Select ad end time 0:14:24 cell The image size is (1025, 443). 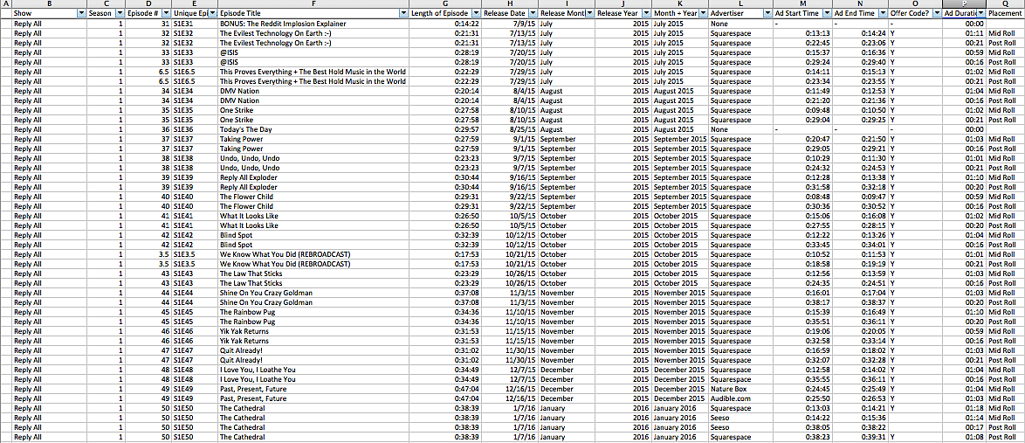(860, 32)
